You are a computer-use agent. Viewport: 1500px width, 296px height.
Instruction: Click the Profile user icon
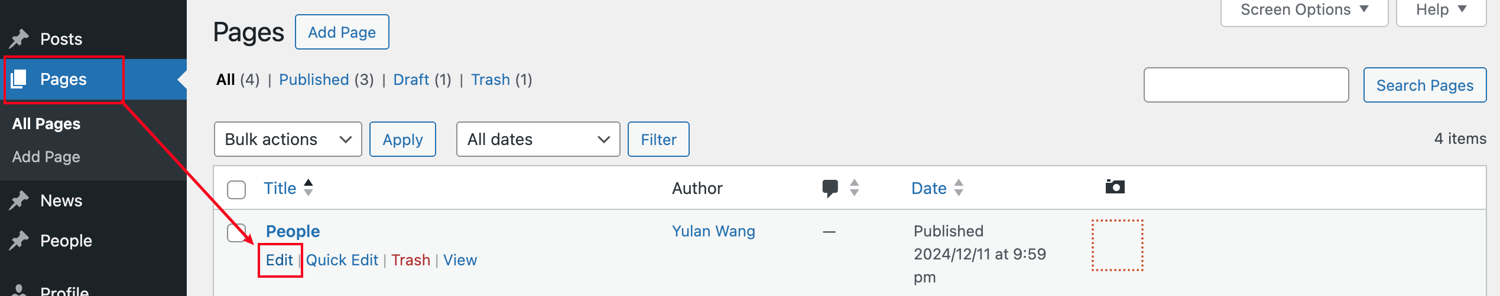(x=19, y=290)
